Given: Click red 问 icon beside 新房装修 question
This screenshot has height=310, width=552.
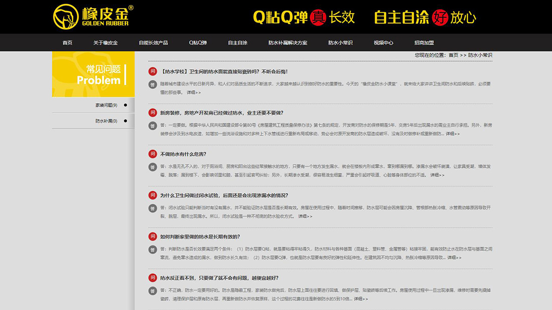Looking at the screenshot, I should (x=153, y=113).
